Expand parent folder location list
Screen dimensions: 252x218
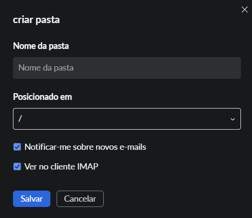click(127, 119)
